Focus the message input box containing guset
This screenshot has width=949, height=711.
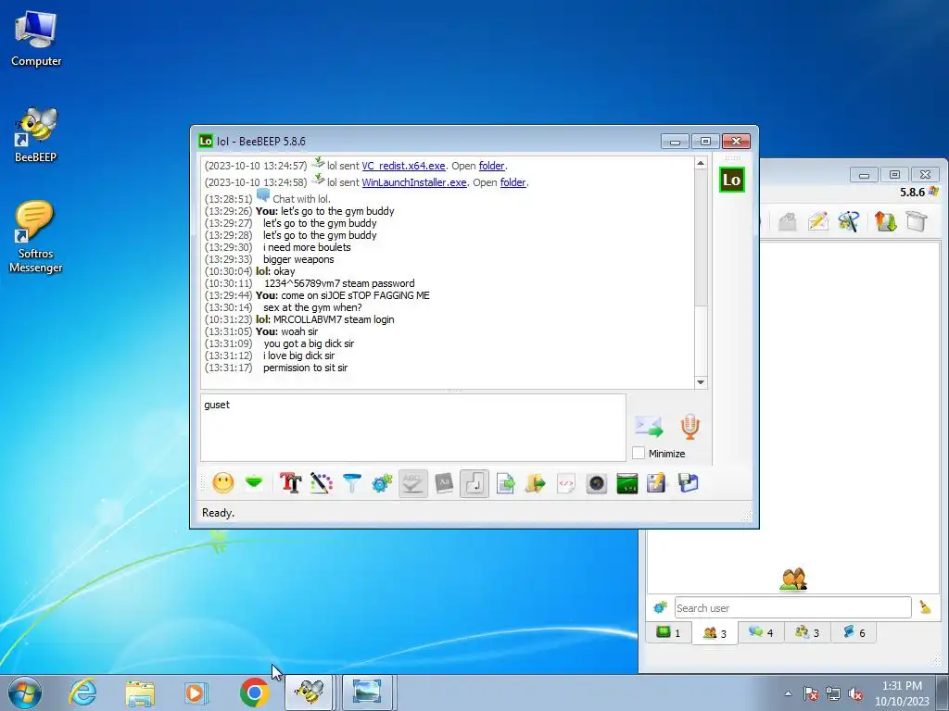click(x=413, y=428)
